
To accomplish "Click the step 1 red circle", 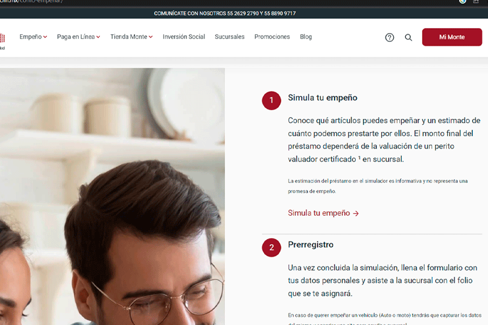I will (x=272, y=100).
